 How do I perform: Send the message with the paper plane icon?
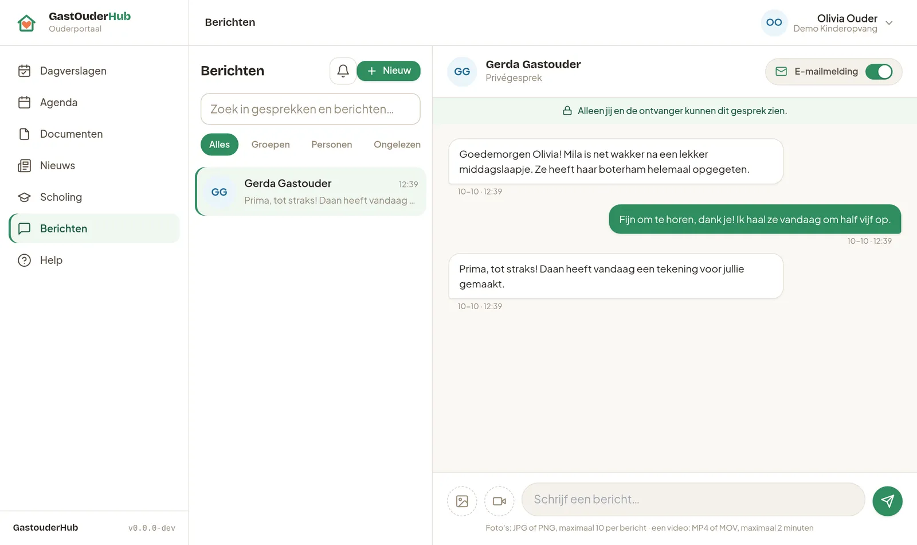point(887,501)
